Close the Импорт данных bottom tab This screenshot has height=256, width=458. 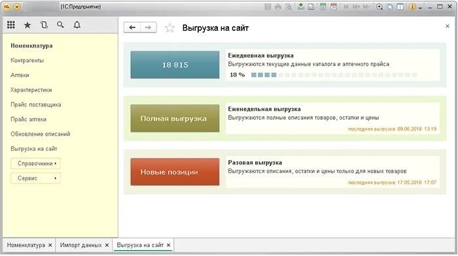point(107,245)
